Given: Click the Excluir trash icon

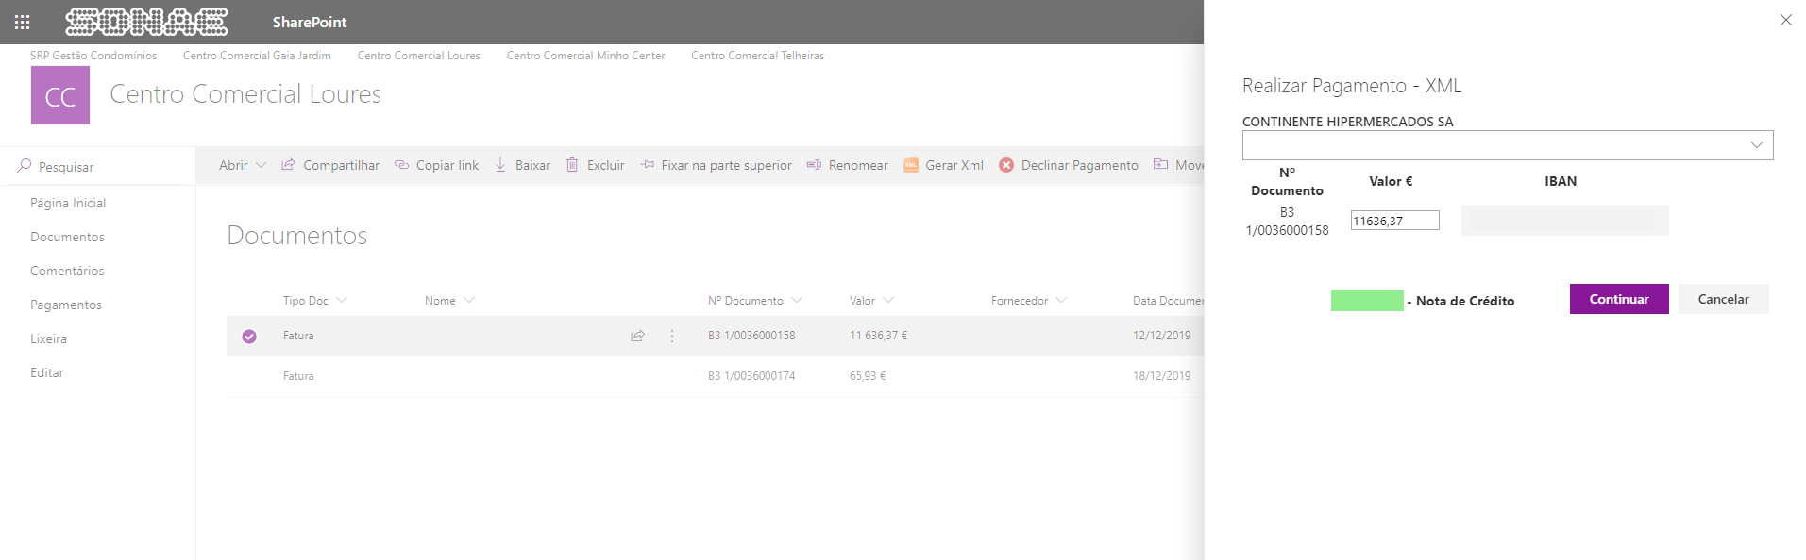Looking at the screenshot, I should point(572,165).
